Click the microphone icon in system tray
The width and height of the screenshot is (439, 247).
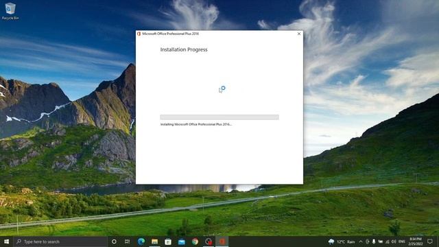point(374,242)
